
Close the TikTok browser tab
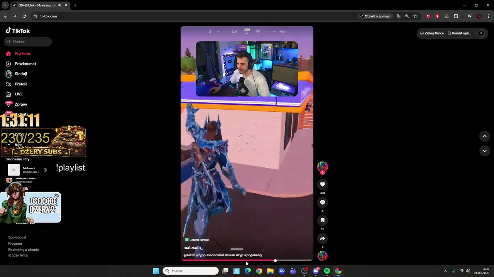pos(66,5)
